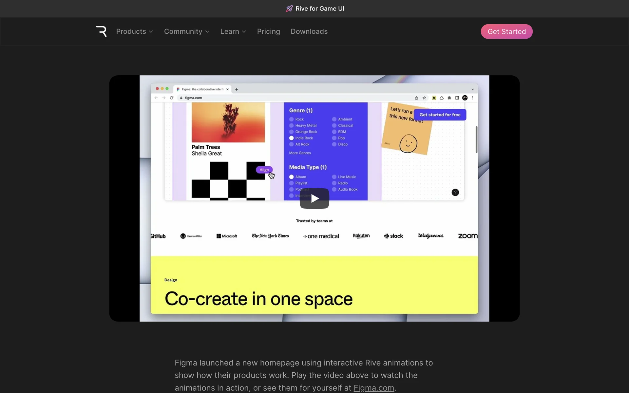The image size is (629, 393).
Task: Expand the Products dropdown menu
Action: [135, 31]
